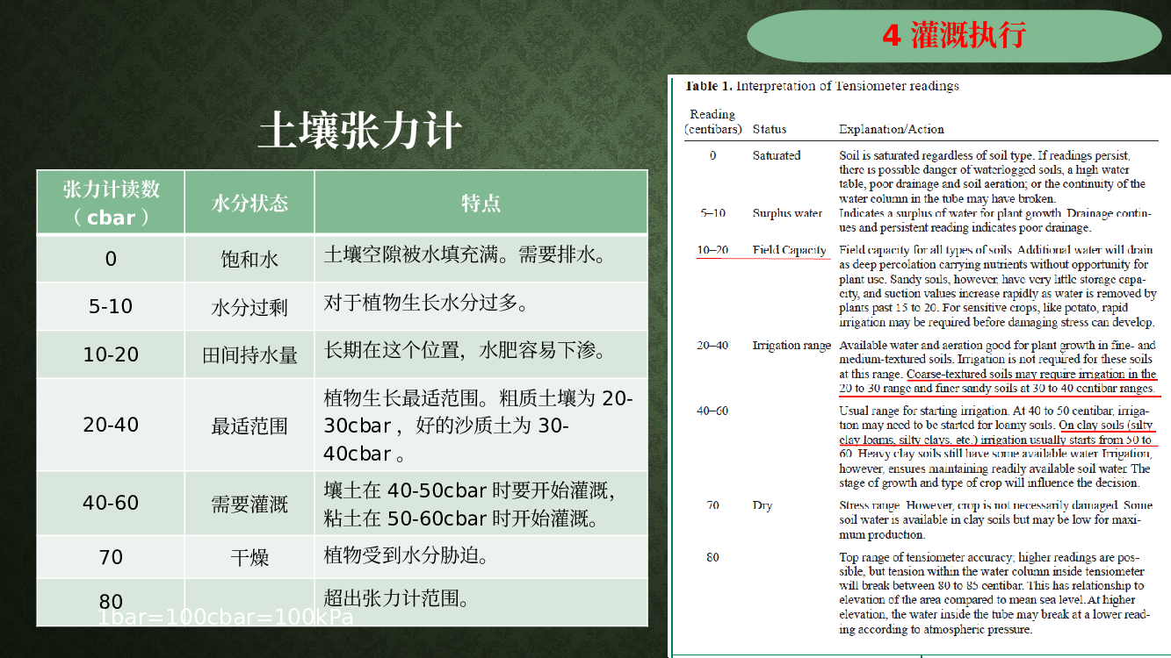The width and height of the screenshot is (1171, 658).
Task: Select the "0" reading in the Chinese table
Action: 111,259
